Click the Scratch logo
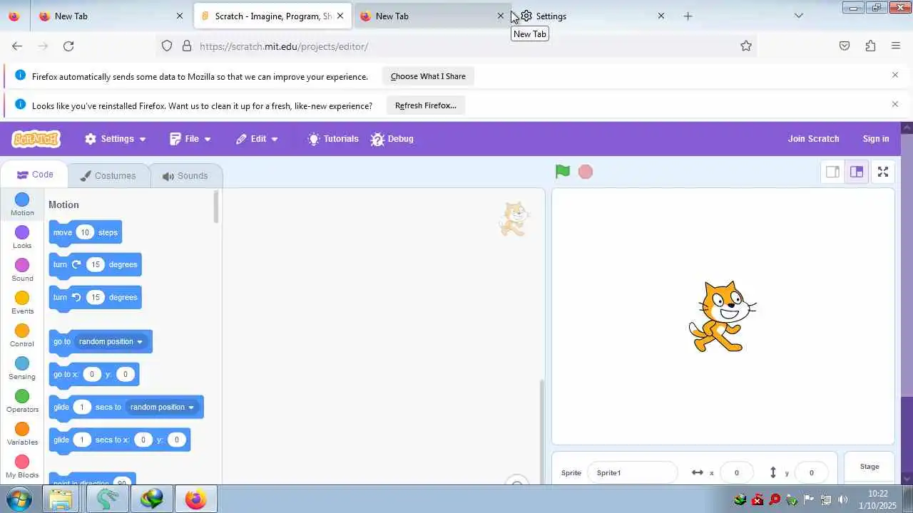913x513 pixels. [x=36, y=139]
